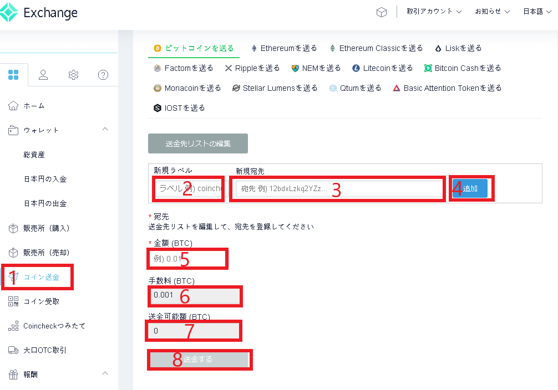
Task: Click the truck icon beside 大口OTC取引
Action: [13, 350]
